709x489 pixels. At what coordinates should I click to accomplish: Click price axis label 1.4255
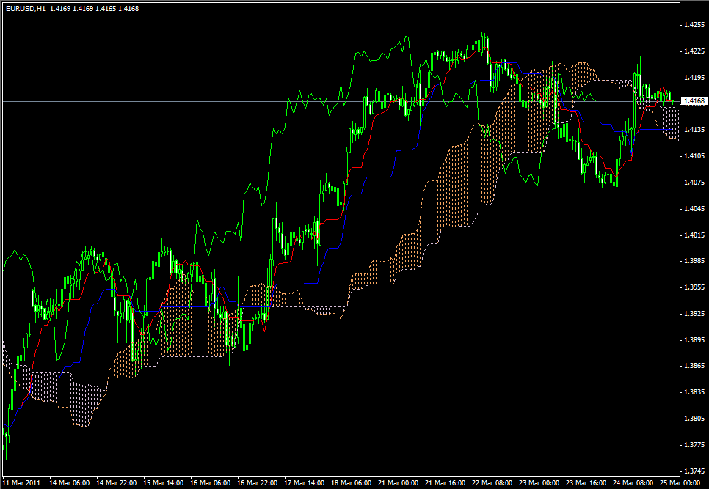(694, 25)
